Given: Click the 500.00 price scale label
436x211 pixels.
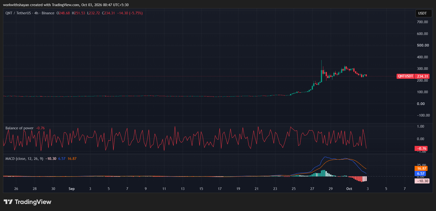Looking at the screenshot, I should click(x=422, y=45).
